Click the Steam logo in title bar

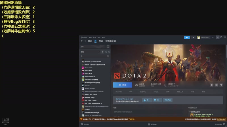[x=82, y=38]
